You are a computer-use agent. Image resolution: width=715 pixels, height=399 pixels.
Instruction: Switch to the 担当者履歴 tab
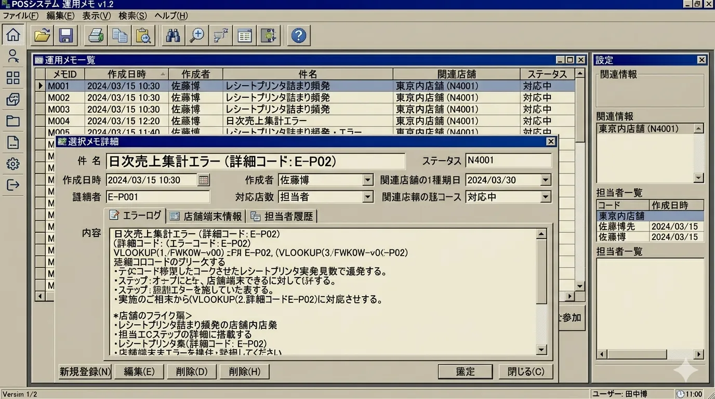tap(282, 216)
